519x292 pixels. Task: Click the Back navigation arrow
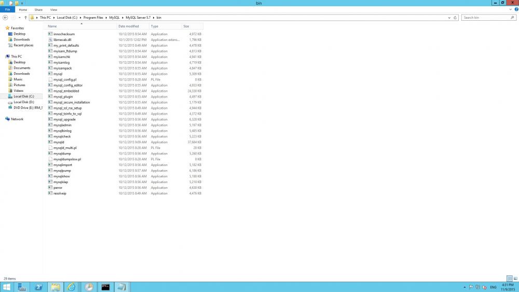(x=5, y=18)
